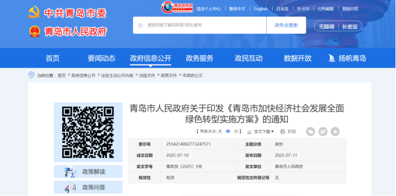This screenshot has height=196, width=396.
Task: Share the notice to WeChat
Action: (310, 132)
